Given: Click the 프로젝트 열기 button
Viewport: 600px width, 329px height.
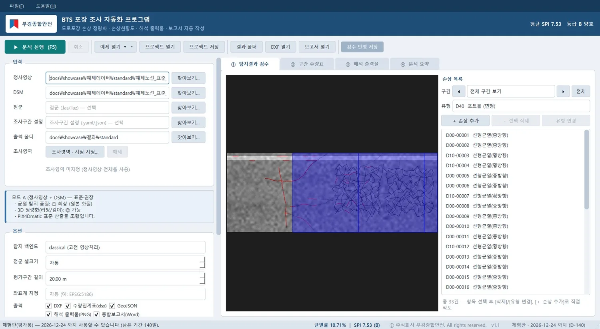Looking at the screenshot, I should pyautogui.click(x=160, y=47).
